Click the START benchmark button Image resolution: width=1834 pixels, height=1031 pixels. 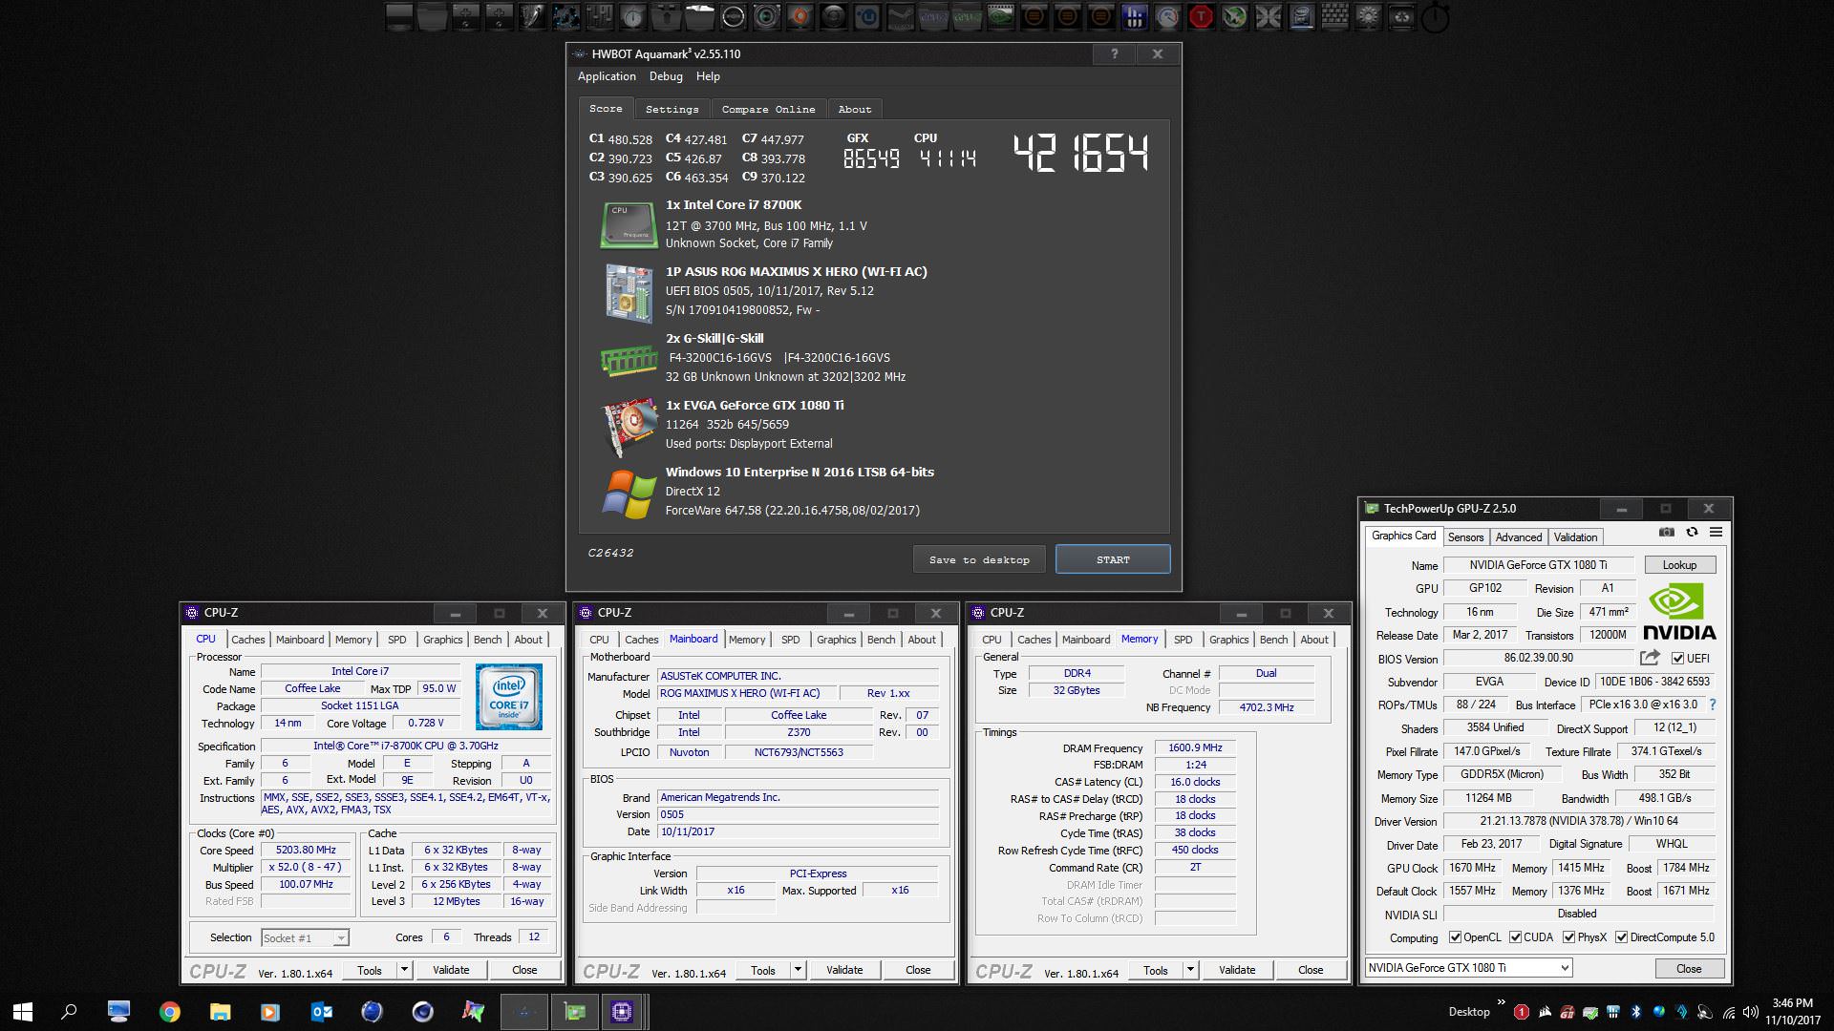click(1113, 559)
